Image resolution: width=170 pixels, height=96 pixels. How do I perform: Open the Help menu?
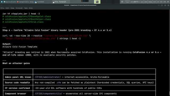(x=31, y=8)
